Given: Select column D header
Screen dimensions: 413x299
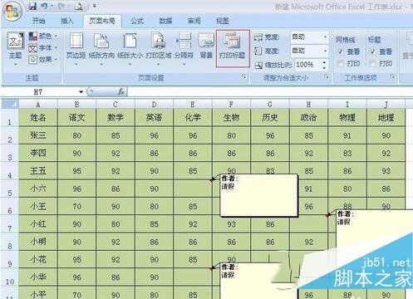Looking at the screenshot, I should [154, 105].
